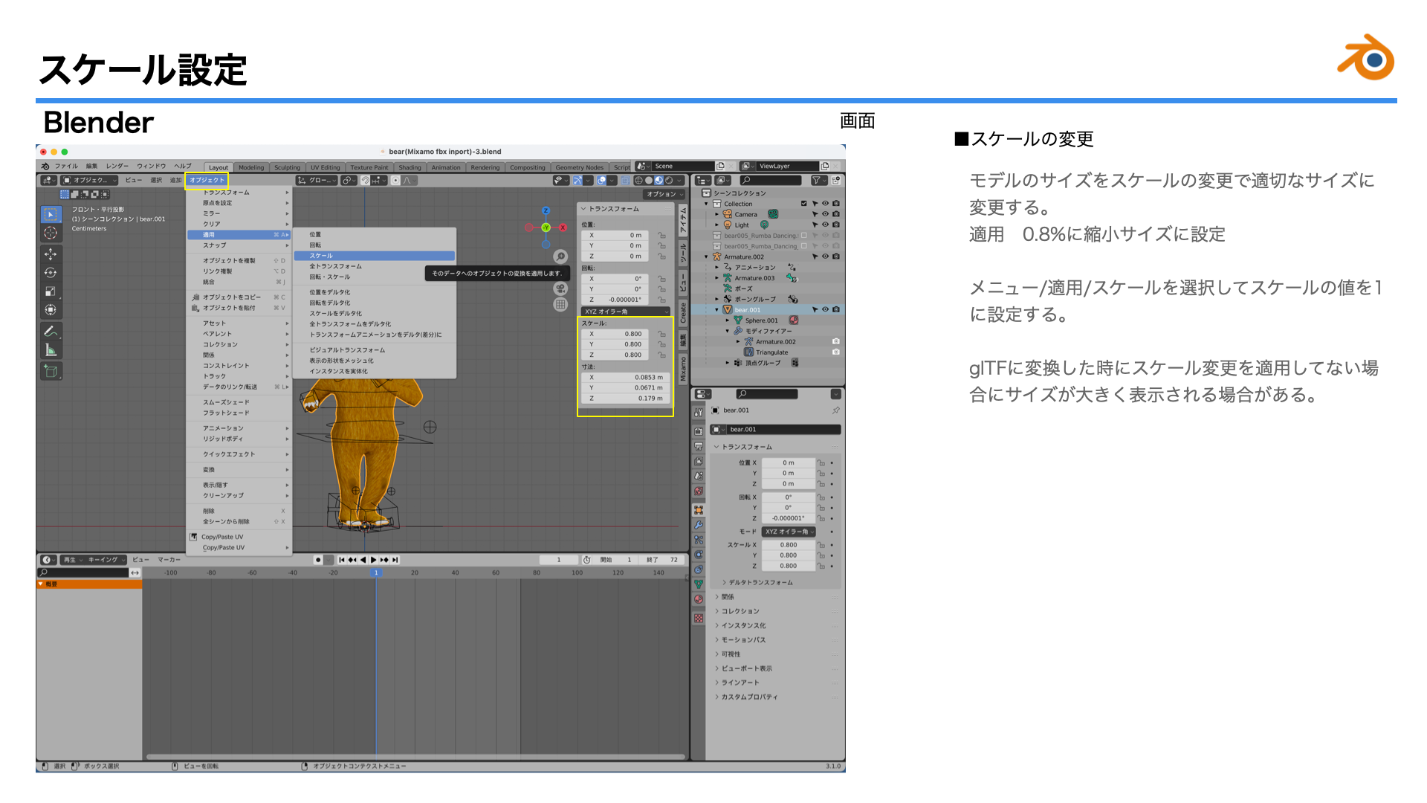Screen dimensions: 1427x803
Task: Click the camera view gizmo icon
Action: tap(560, 288)
